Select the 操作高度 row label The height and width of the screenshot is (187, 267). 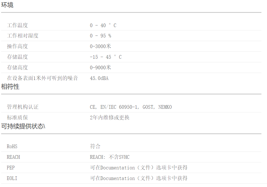(17, 46)
